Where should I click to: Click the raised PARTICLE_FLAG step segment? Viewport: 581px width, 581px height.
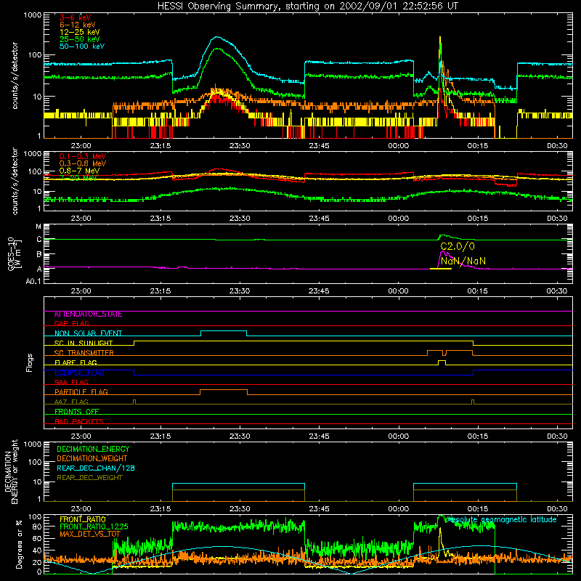[x=224, y=390]
